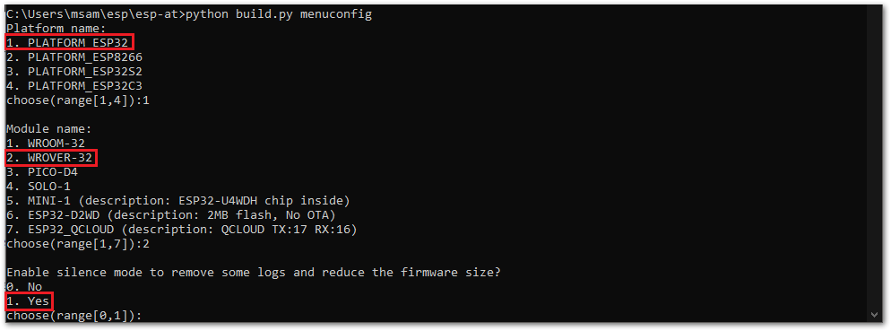891x331 pixels.
Task: Click the 'PICO-D4' module entry
Action: coord(42,171)
